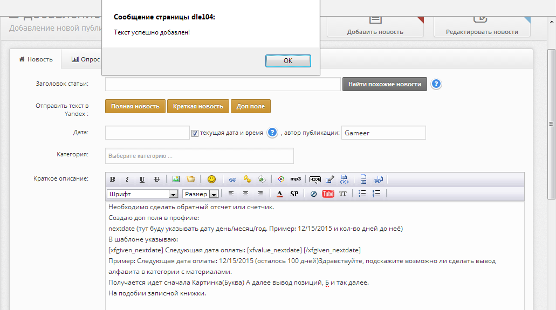Image resolution: width=556 pixels, height=310 pixels.
Task: Click the scrollbar up arrow
Action: (x=551, y=21)
